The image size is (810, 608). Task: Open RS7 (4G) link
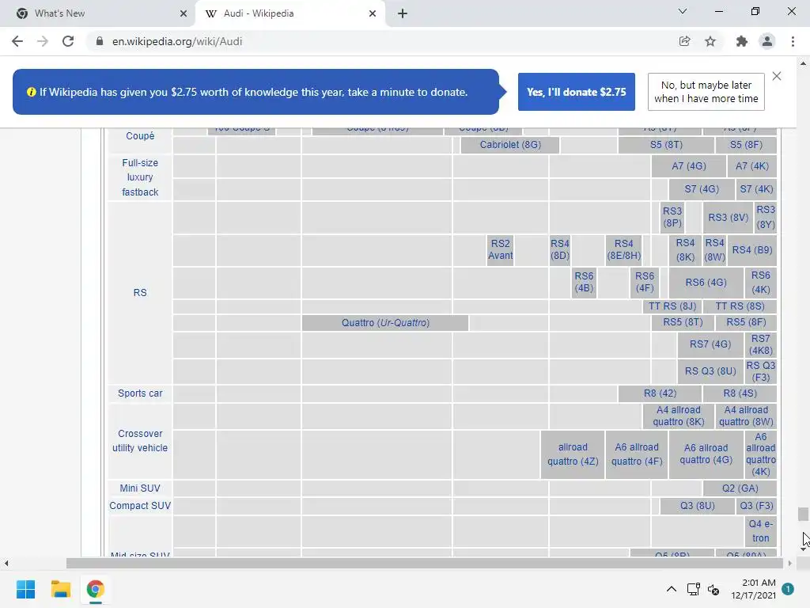pos(710,344)
